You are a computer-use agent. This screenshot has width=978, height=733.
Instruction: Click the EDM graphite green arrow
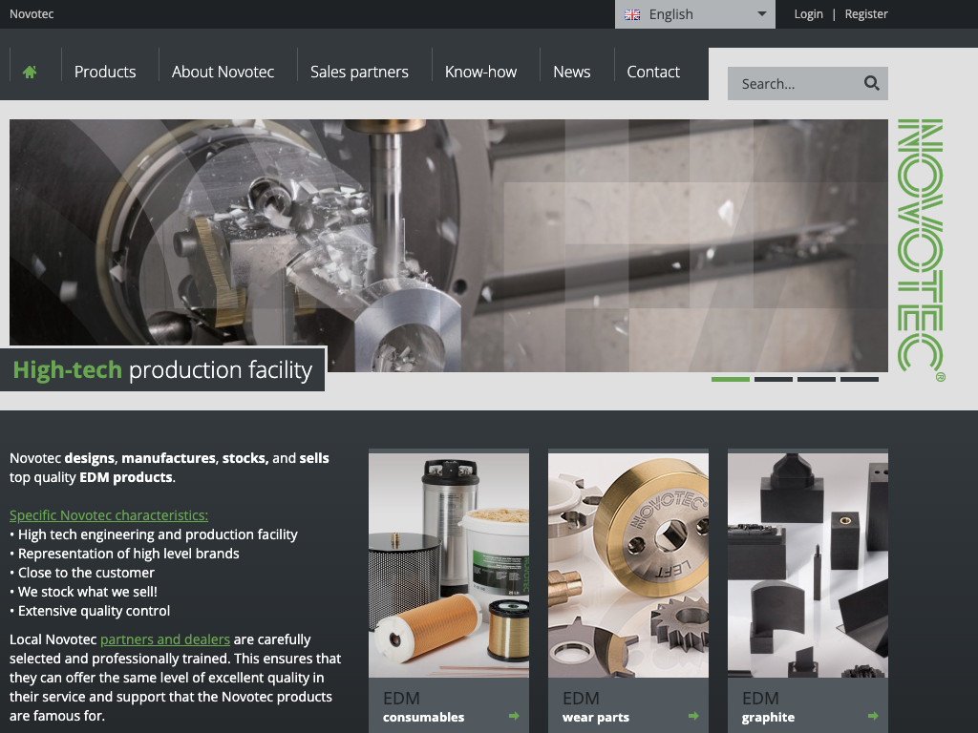[873, 716]
